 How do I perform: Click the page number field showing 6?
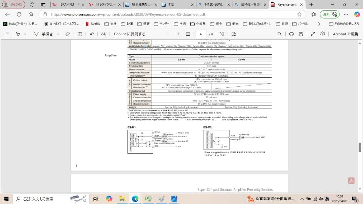tap(201, 34)
